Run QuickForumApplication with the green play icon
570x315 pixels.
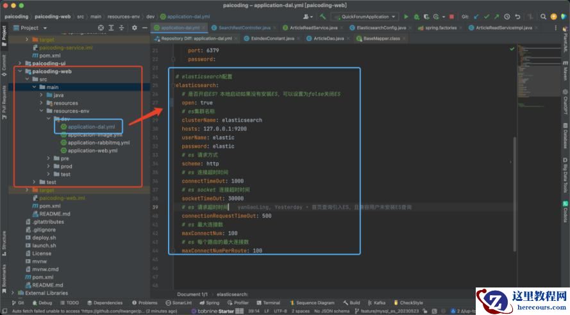(x=407, y=17)
